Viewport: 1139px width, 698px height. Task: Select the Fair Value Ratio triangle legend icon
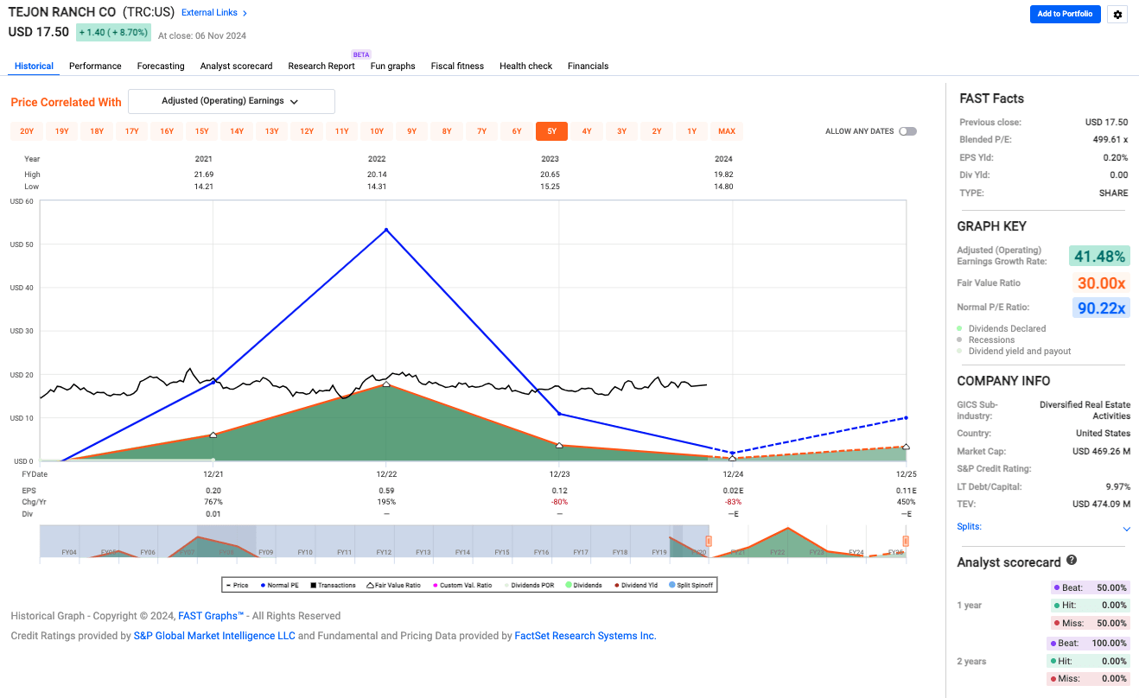(370, 585)
